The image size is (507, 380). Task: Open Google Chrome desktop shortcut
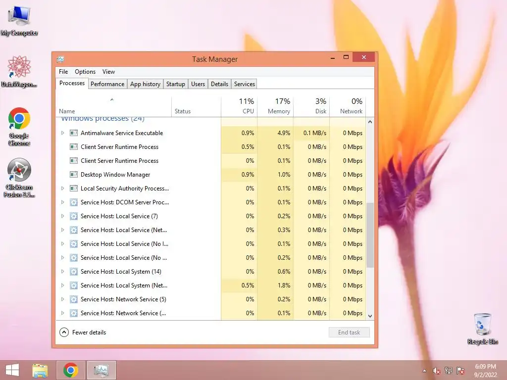[19, 127]
